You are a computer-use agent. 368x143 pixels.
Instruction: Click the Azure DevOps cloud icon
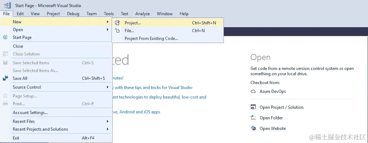(x=253, y=91)
